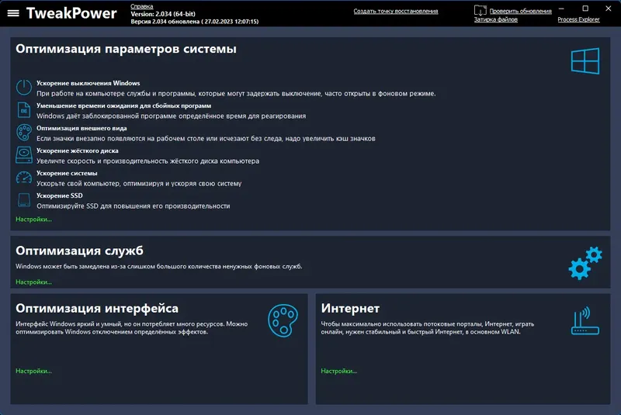Click Создать точку восстановления link

(396, 11)
